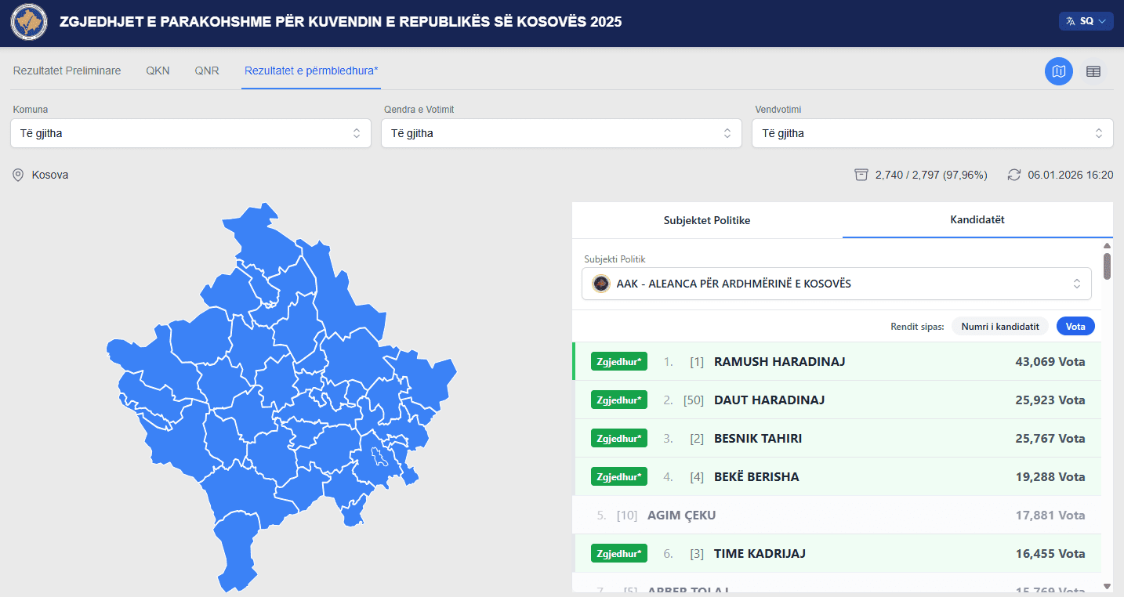Image resolution: width=1124 pixels, height=597 pixels.
Task: Switch to Rezultatet Preliminare tab
Action: tap(67, 71)
